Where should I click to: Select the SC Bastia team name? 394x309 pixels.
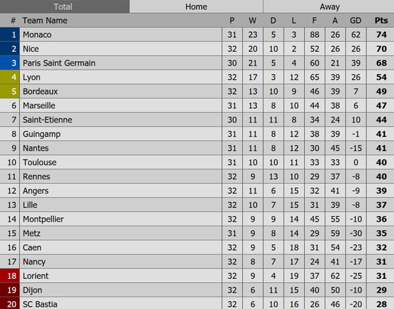tap(40, 304)
